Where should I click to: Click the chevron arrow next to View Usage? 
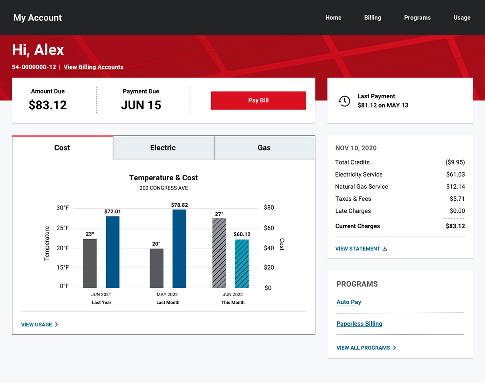tap(57, 325)
